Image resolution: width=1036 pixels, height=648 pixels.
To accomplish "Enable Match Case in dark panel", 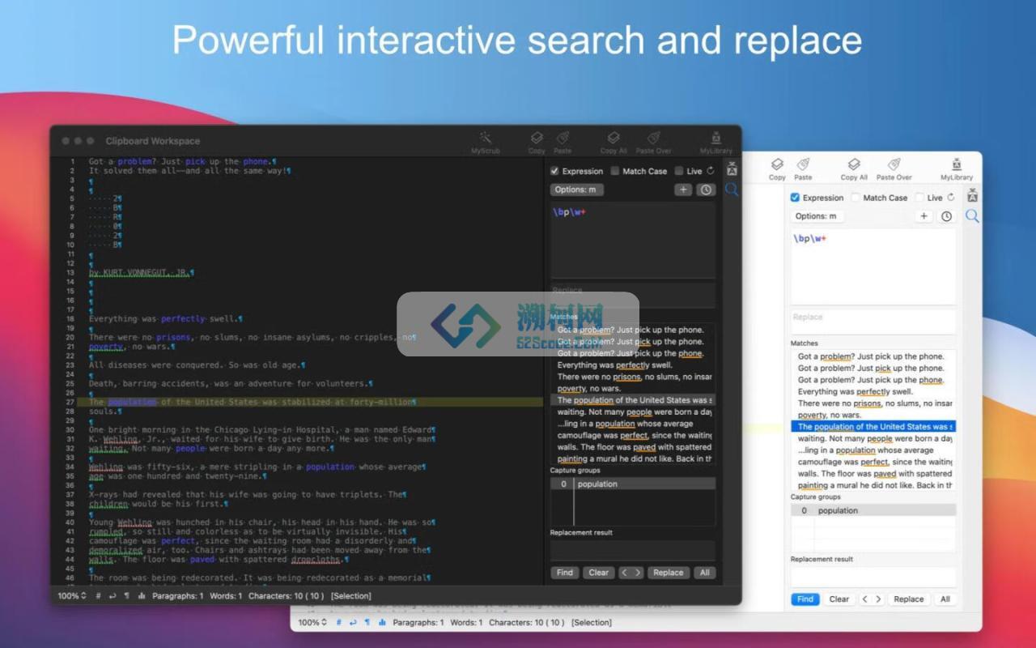I will [615, 171].
